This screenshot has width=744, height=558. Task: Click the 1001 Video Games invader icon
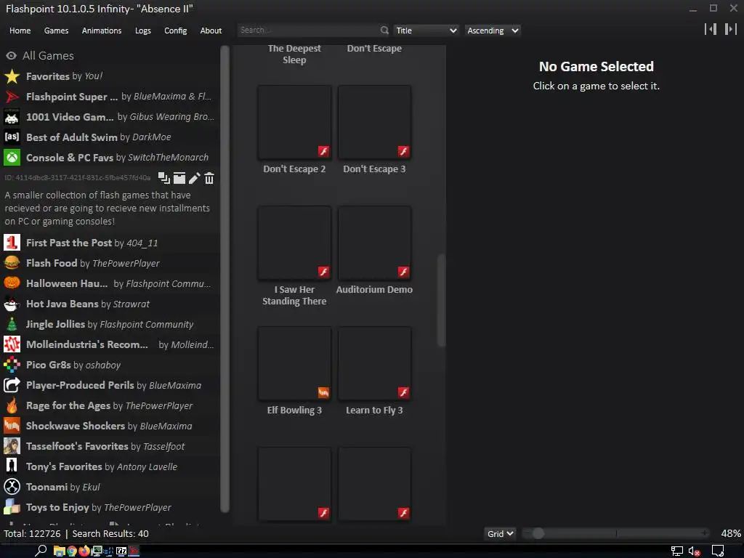(12, 117)
